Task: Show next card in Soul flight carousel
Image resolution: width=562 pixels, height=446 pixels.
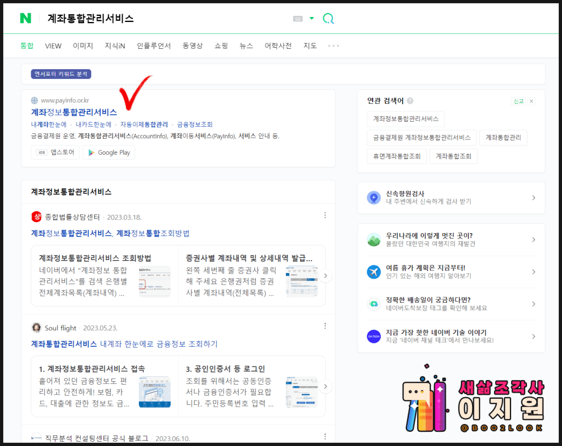Action: [326, 387]
